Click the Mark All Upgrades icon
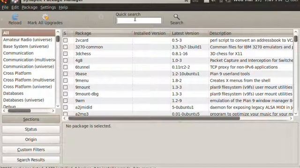Image resolution: width=300 pixels, height=168 pixels. click(45, 17)
